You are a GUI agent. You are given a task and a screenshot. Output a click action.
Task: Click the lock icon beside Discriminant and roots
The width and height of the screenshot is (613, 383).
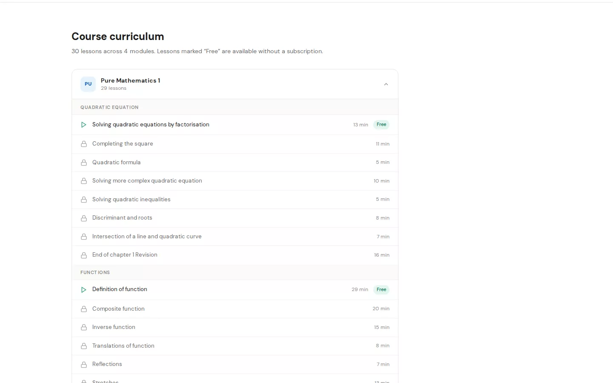point(84,218)
